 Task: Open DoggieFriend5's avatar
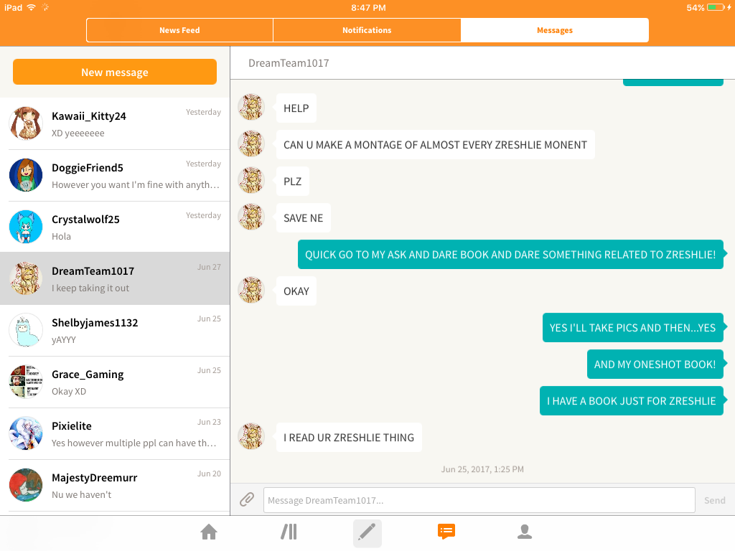click(26, 175)
